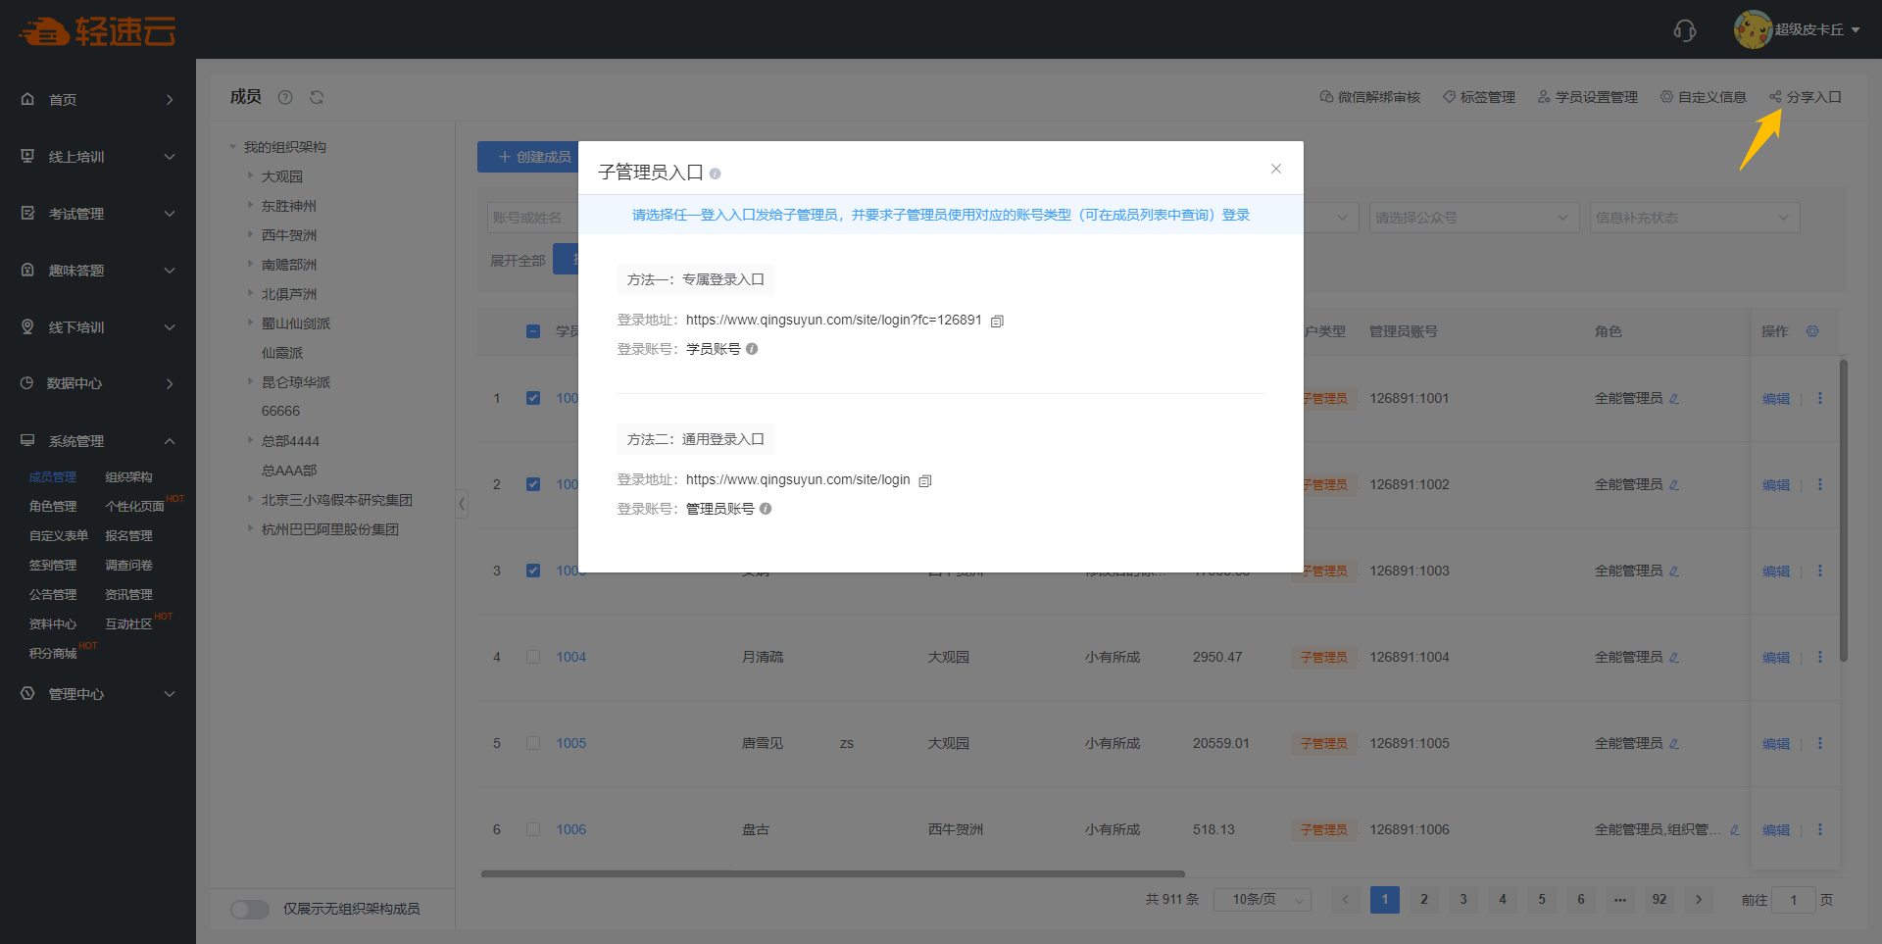Check the checkbox for member 1005
The height and width of the screenshot is (944, 1882).
[533, 743]
